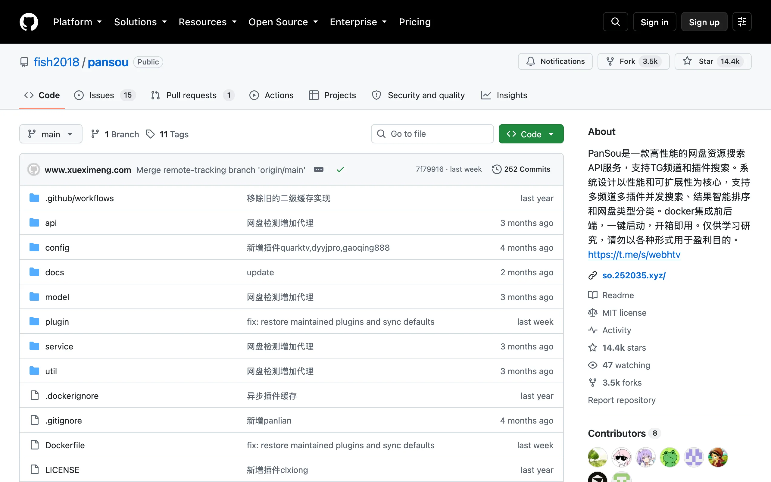Open the Merge remote-tracking branch commit message

click(220, 170)
